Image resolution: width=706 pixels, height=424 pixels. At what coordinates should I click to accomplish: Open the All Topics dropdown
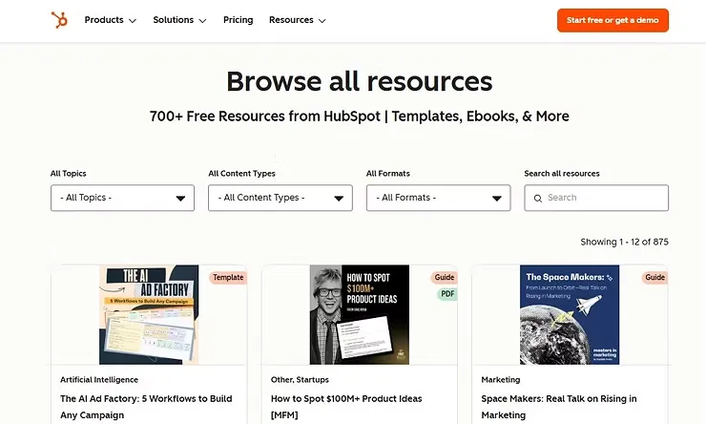click(x=122, y=198)
